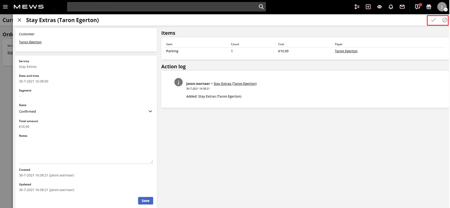The image size is (450, 208).
Task: Open the profile avatar menu
Action: [x=442, y=7]
